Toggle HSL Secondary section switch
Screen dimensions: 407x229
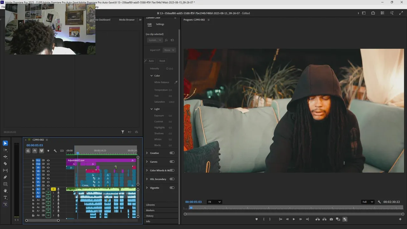click(172, 179)
